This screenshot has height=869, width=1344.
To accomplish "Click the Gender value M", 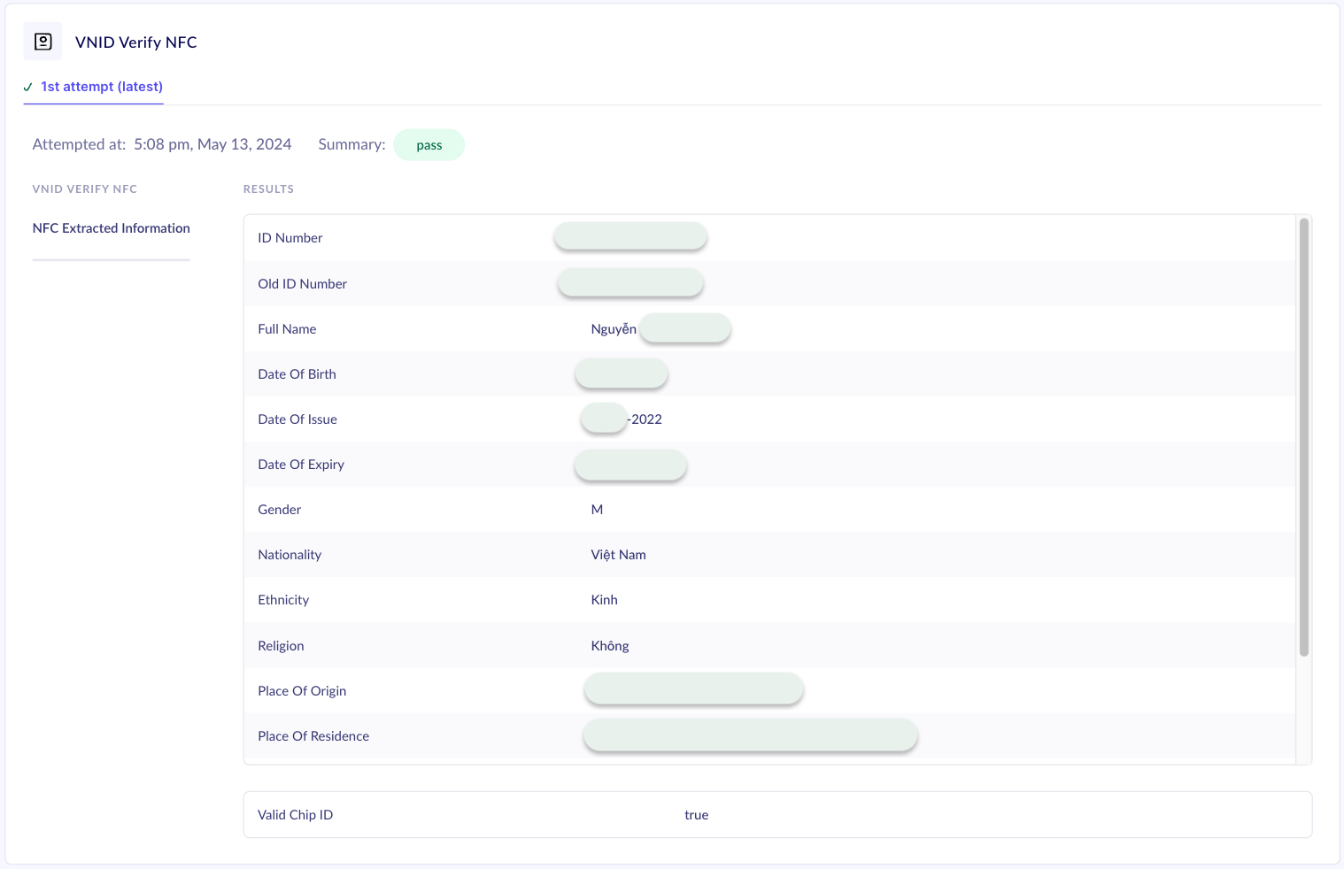I will (597, 510).
